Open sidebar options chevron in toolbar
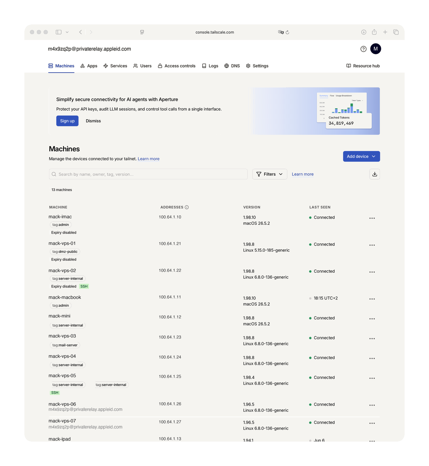The height and width of the screenshot is (466, 429). (x=67, y=32)
